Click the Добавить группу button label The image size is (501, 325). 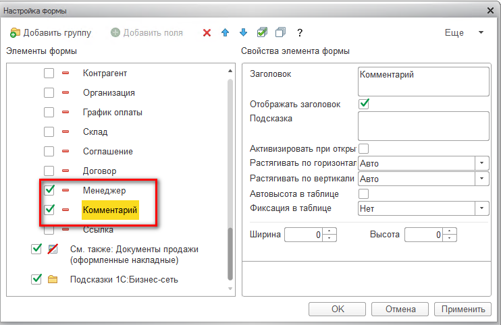(57, 32)
